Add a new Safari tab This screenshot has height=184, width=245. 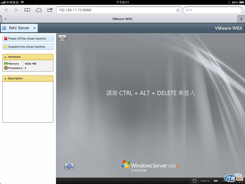tap(241, 19)
